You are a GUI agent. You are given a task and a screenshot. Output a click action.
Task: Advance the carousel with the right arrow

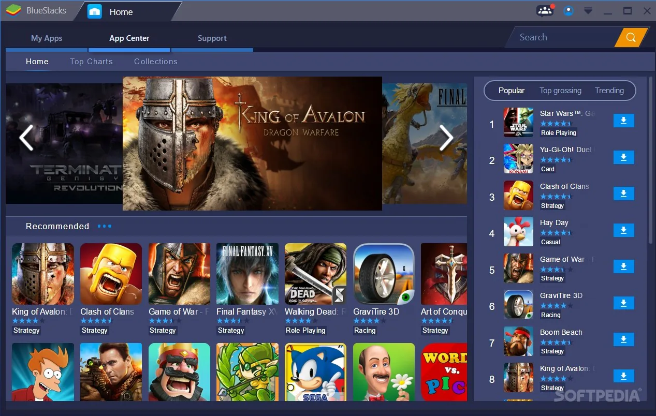tap(446, 138)
